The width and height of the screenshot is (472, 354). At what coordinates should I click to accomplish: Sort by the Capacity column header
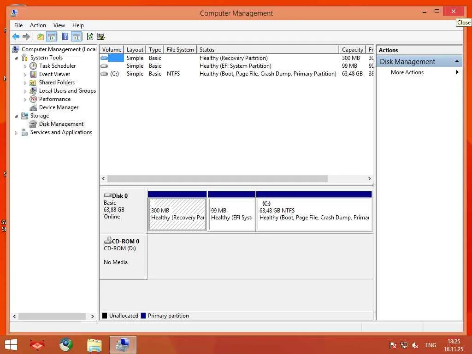[x=353, y=50]
